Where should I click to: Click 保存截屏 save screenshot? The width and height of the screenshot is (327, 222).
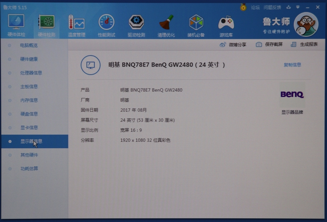coord(269,44)
